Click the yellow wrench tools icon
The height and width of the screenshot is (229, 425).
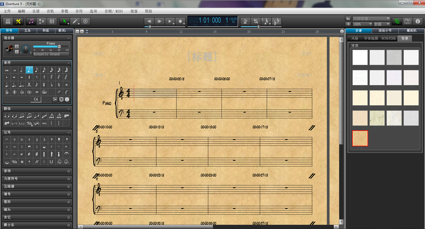point(18,21)
